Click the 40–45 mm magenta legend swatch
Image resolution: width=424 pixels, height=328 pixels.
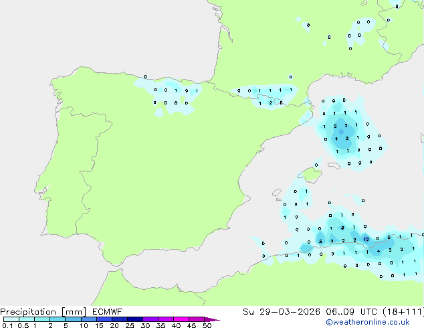(181, 319)
